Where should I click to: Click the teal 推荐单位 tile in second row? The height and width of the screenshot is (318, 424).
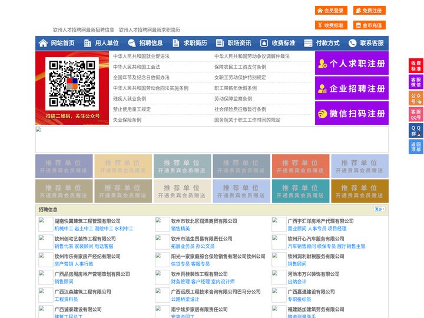(301, 191)
